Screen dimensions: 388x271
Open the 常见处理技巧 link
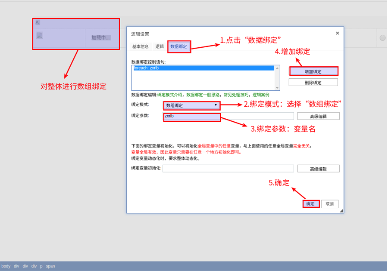[236, 95]
